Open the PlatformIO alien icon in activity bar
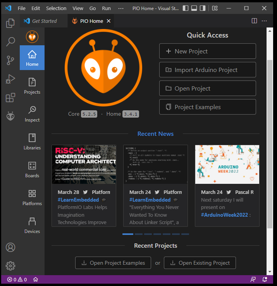 click(10, 116)
